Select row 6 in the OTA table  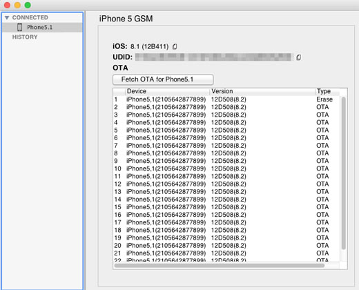(x=226, y=138)
